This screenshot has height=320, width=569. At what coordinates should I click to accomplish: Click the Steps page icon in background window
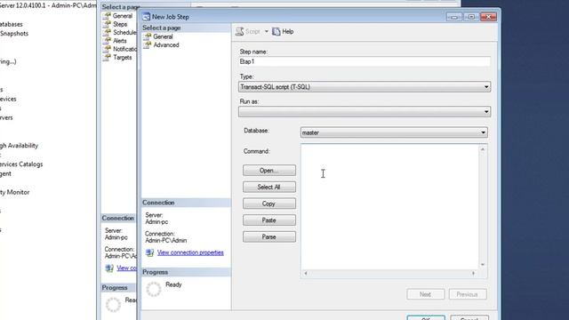[107, 24]
